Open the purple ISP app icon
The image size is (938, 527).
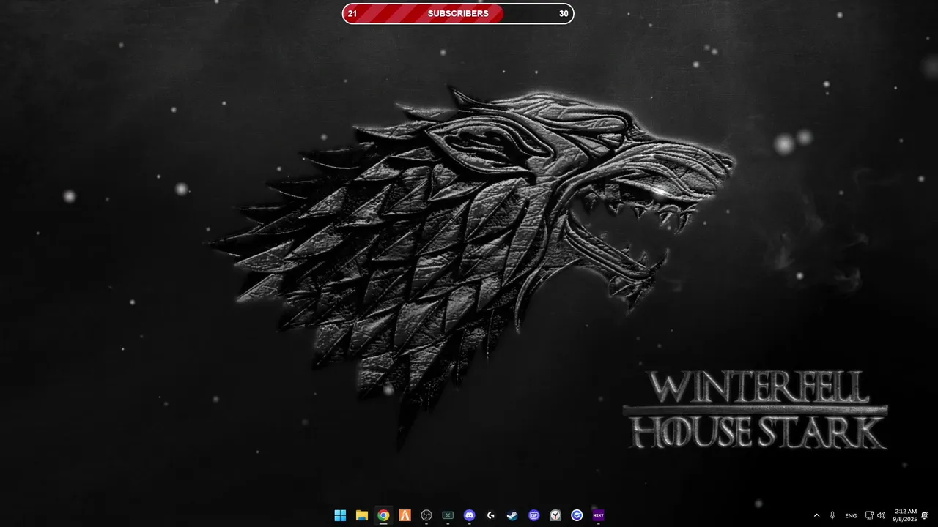click(534, 515)
